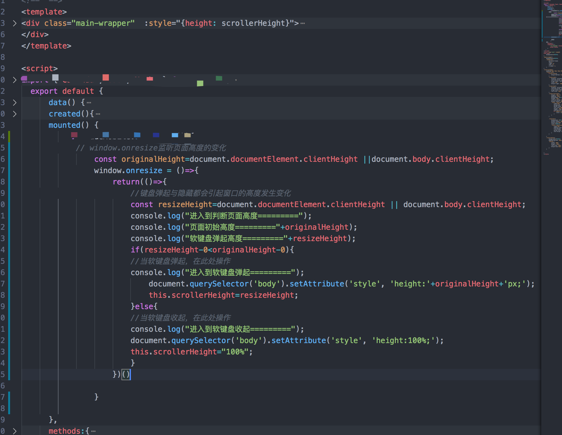Unfold the created() hook block
562x435 pixels.
click(14, 114)
